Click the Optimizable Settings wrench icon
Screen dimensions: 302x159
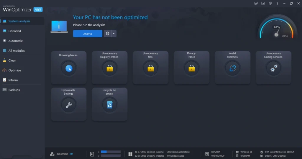(x=69, y=105)
